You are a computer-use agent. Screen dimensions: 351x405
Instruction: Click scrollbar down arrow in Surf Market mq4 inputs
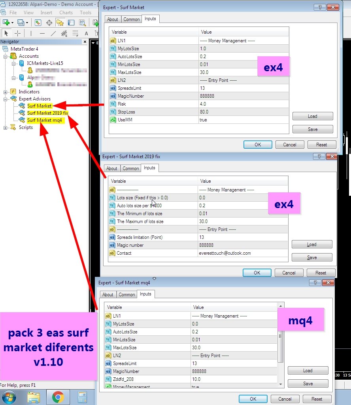tap(281, 384)
